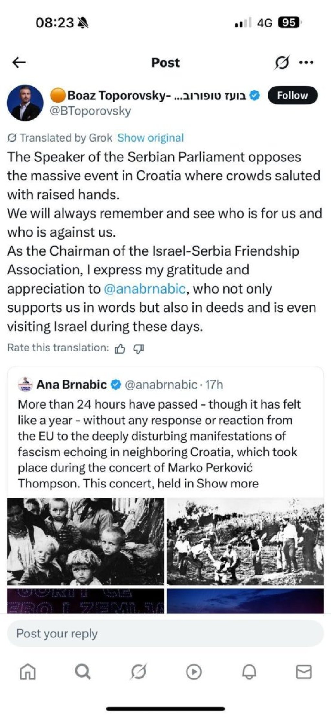View the children black-and-white photo
Screen dimensions: 331x717
pos(86,542)
